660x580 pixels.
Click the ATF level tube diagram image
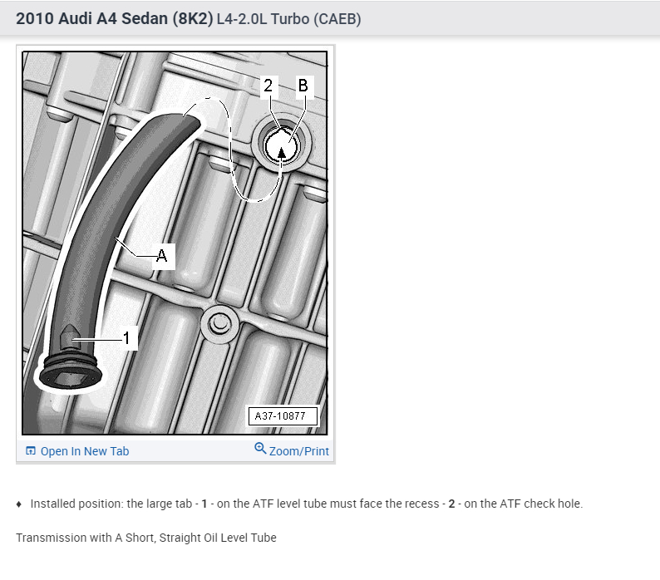(x=175, y=243)
